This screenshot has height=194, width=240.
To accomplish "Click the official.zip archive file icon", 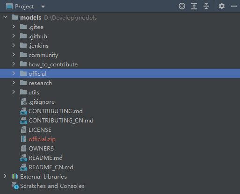I will 23,139.
